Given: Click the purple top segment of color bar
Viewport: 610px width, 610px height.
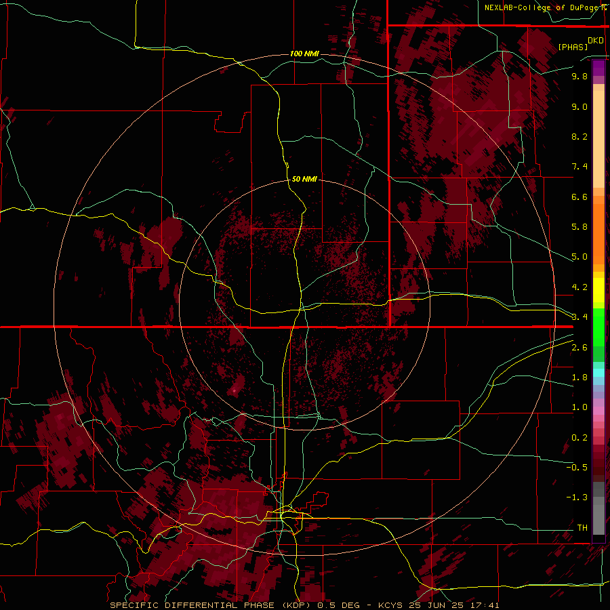Looking at the screenshot, I should pos(598,68).
